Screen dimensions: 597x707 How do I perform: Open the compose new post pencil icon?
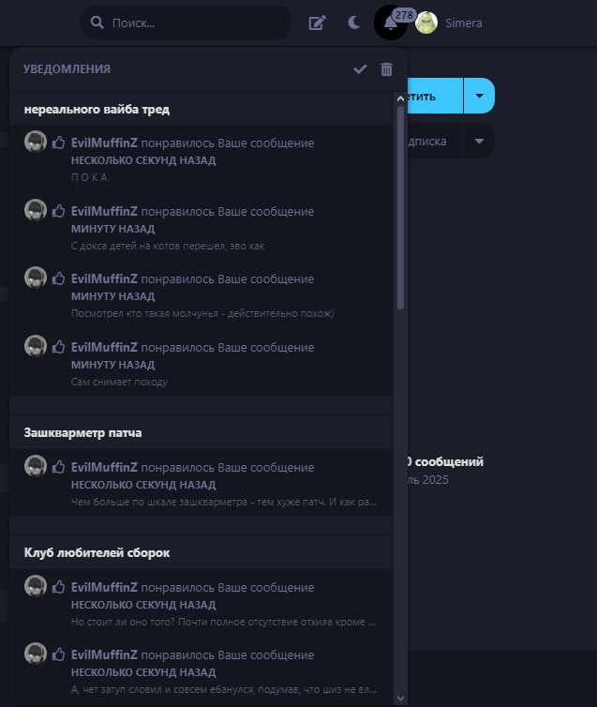click(x=317, y=23)
